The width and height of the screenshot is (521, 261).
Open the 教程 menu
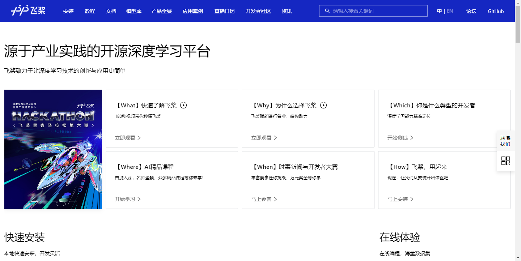click(90, 11)
